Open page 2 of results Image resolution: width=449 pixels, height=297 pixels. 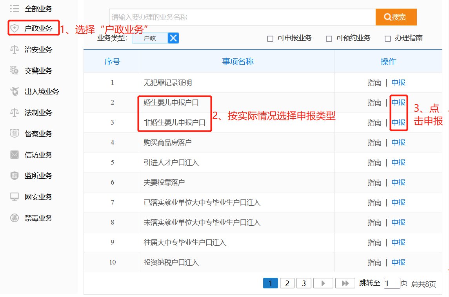coord(287,283)
